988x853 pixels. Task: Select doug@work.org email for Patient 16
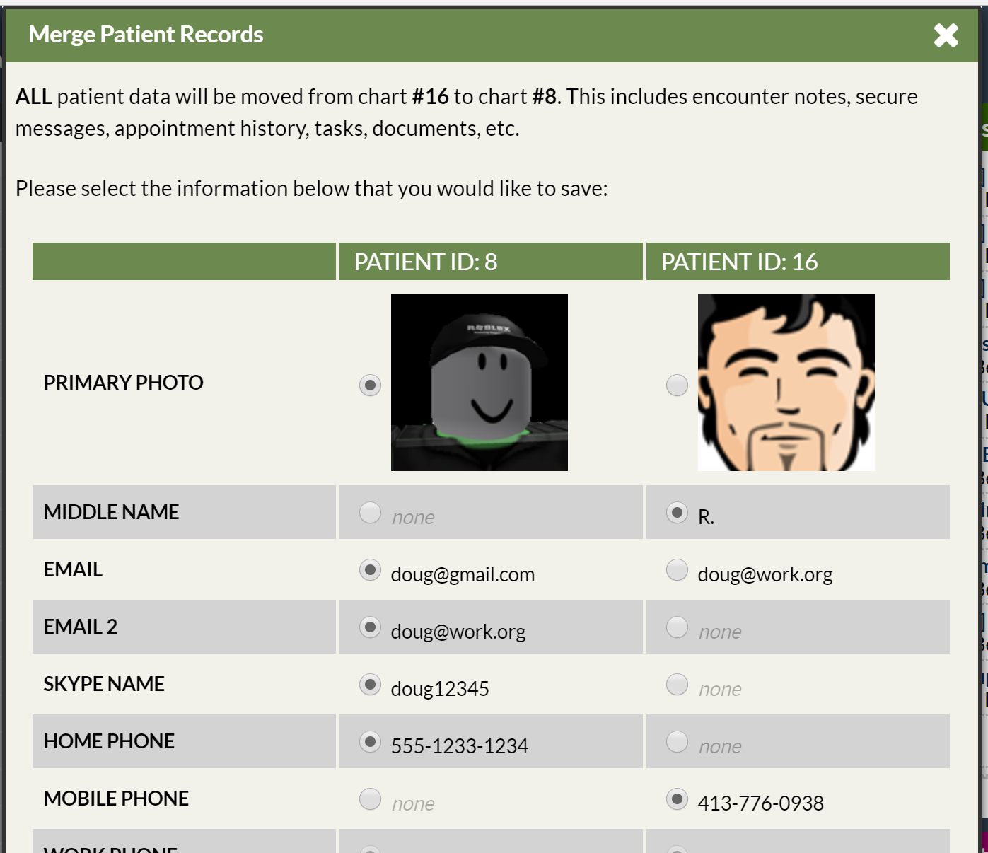[677, 569]
